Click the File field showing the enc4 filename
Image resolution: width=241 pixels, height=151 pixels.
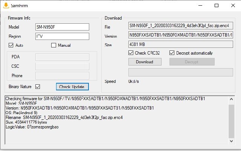(181, 26)
